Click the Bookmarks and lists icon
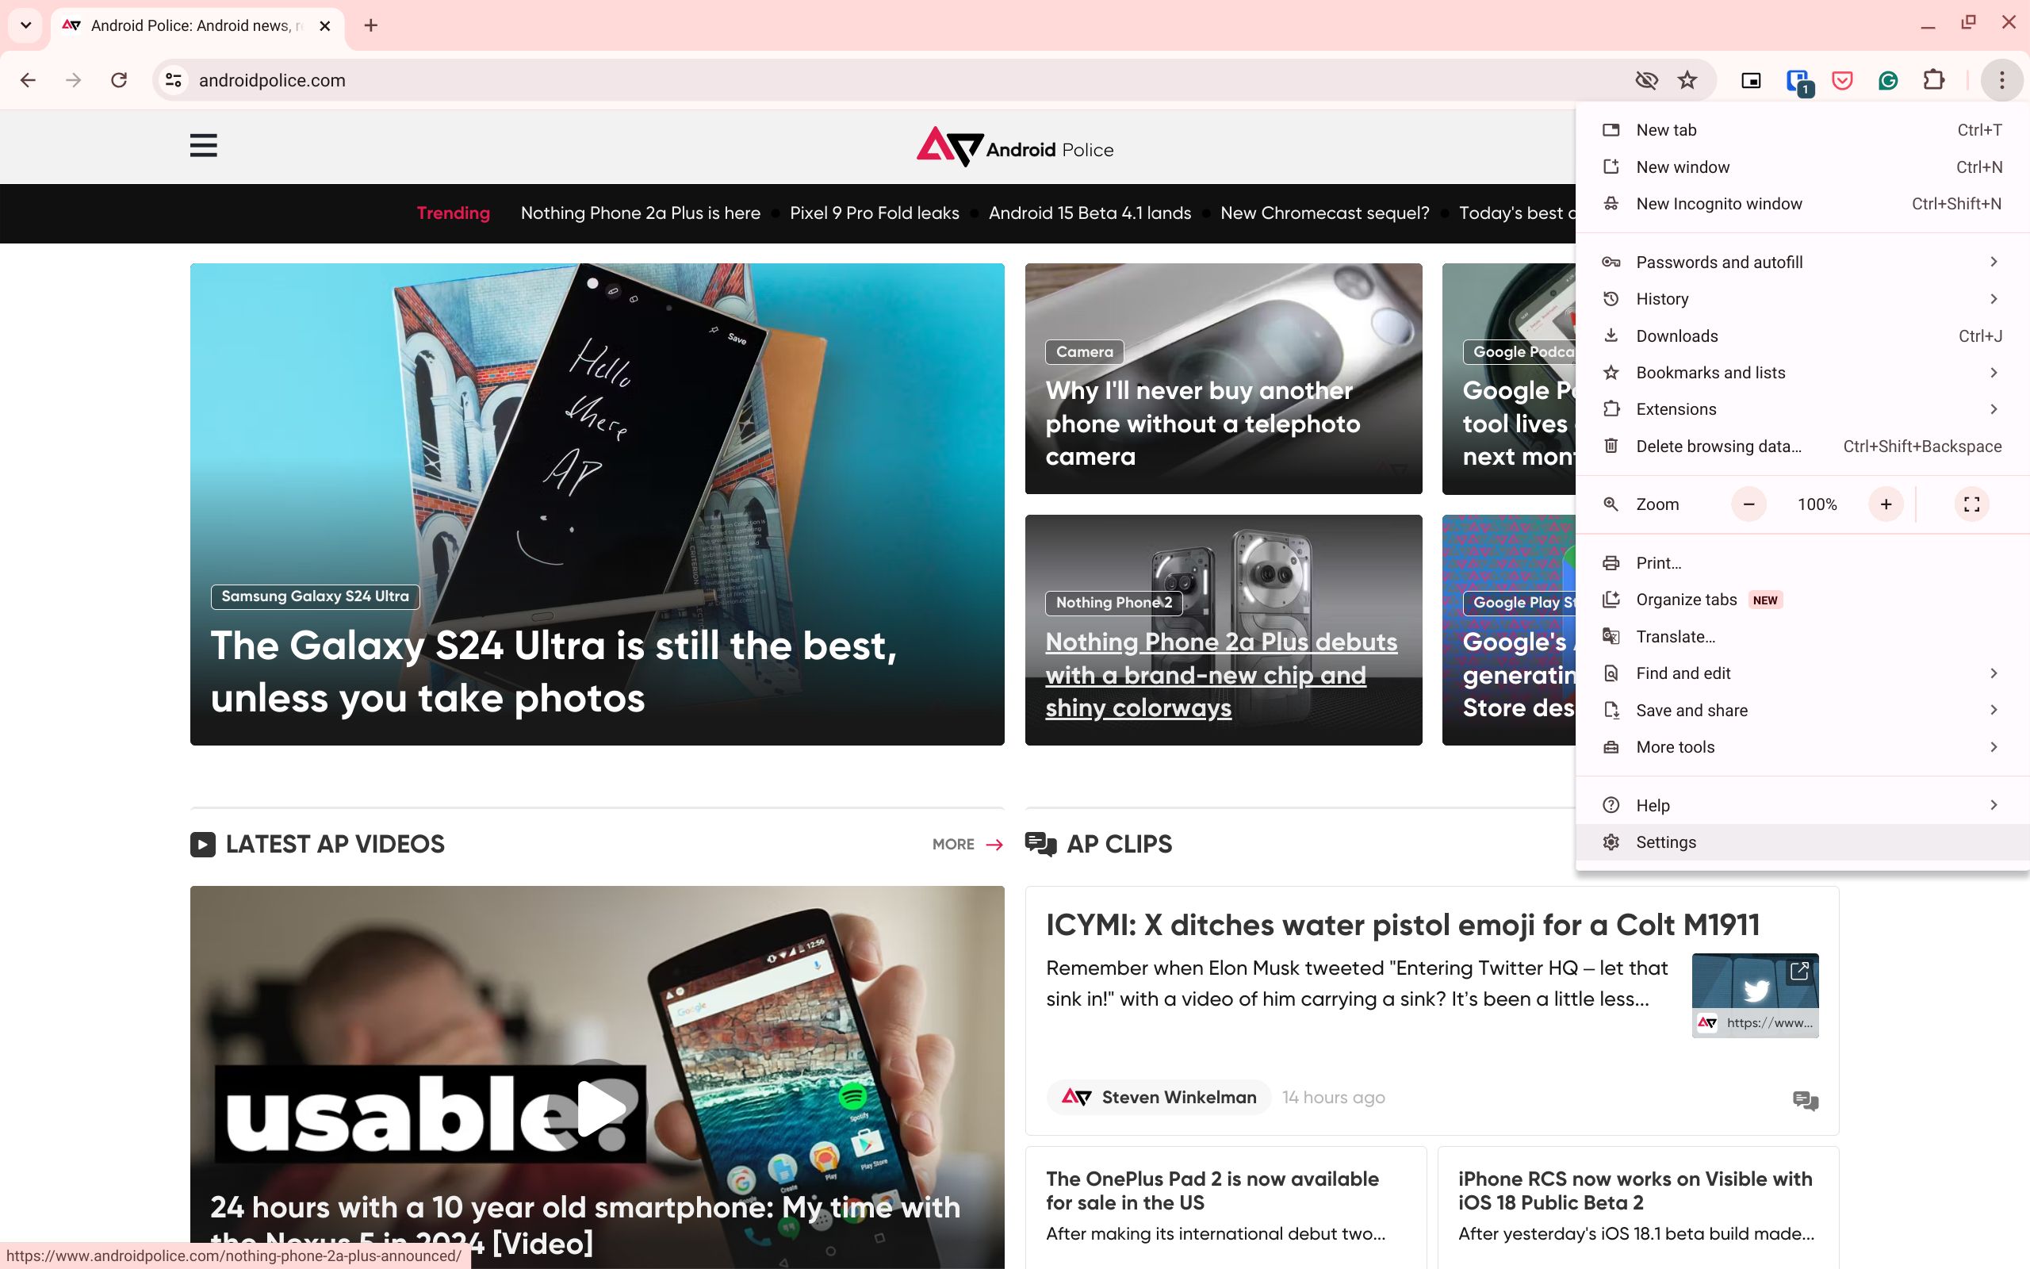 [1611, 373]
